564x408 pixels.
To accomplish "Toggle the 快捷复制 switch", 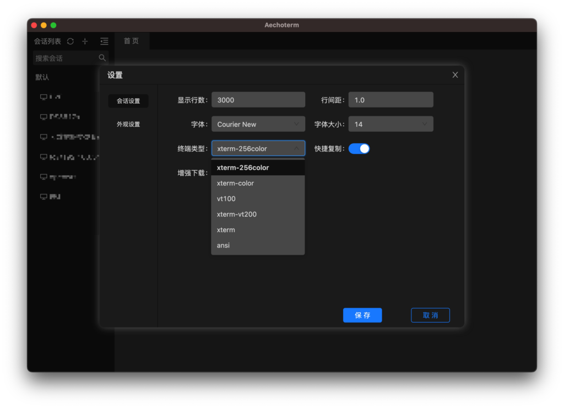I will [359, 149].
